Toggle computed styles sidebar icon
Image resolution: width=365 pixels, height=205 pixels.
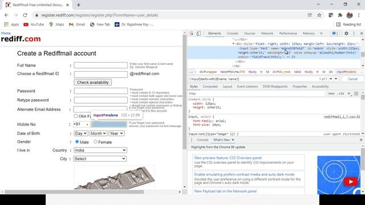tap(356, 93)
